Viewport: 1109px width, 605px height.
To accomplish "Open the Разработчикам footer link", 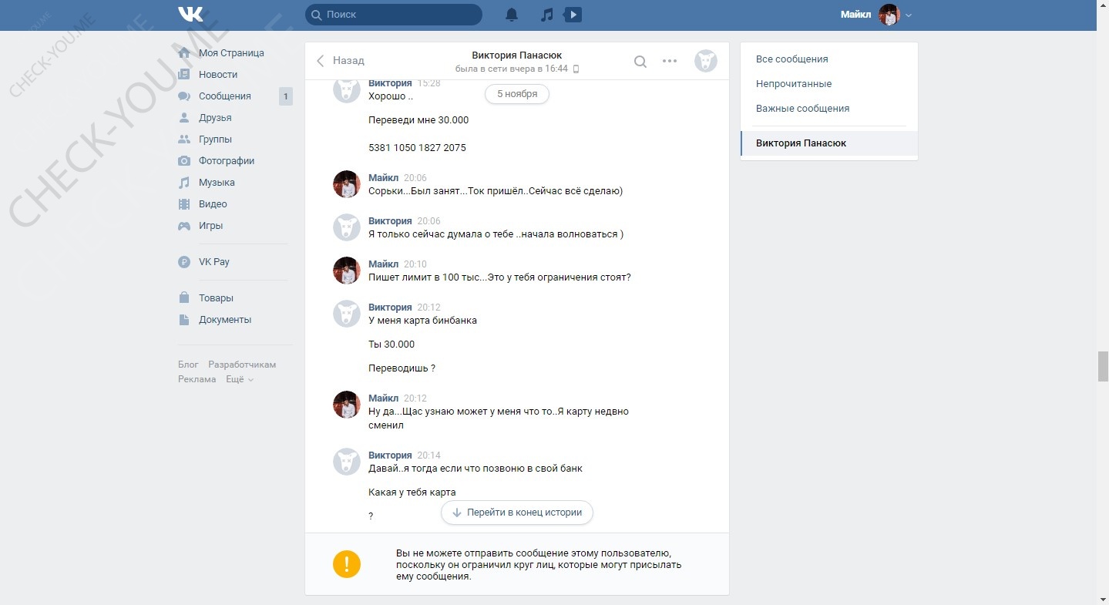I will pyautogui.click(x=242, y=365).
